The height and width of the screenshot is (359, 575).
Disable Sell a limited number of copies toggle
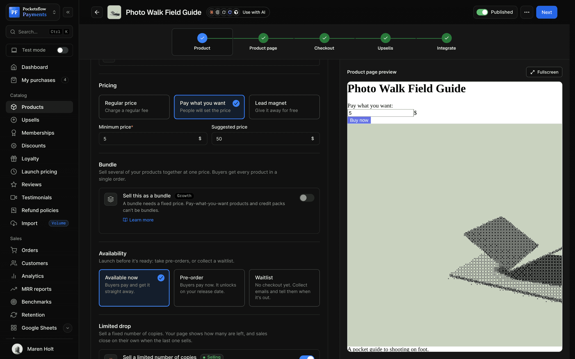[x=307, y=357]
